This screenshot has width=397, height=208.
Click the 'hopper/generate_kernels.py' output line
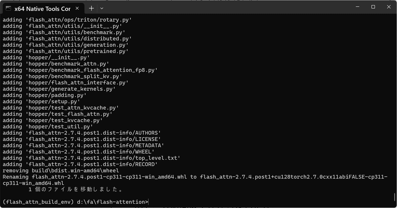pos(59,89)
